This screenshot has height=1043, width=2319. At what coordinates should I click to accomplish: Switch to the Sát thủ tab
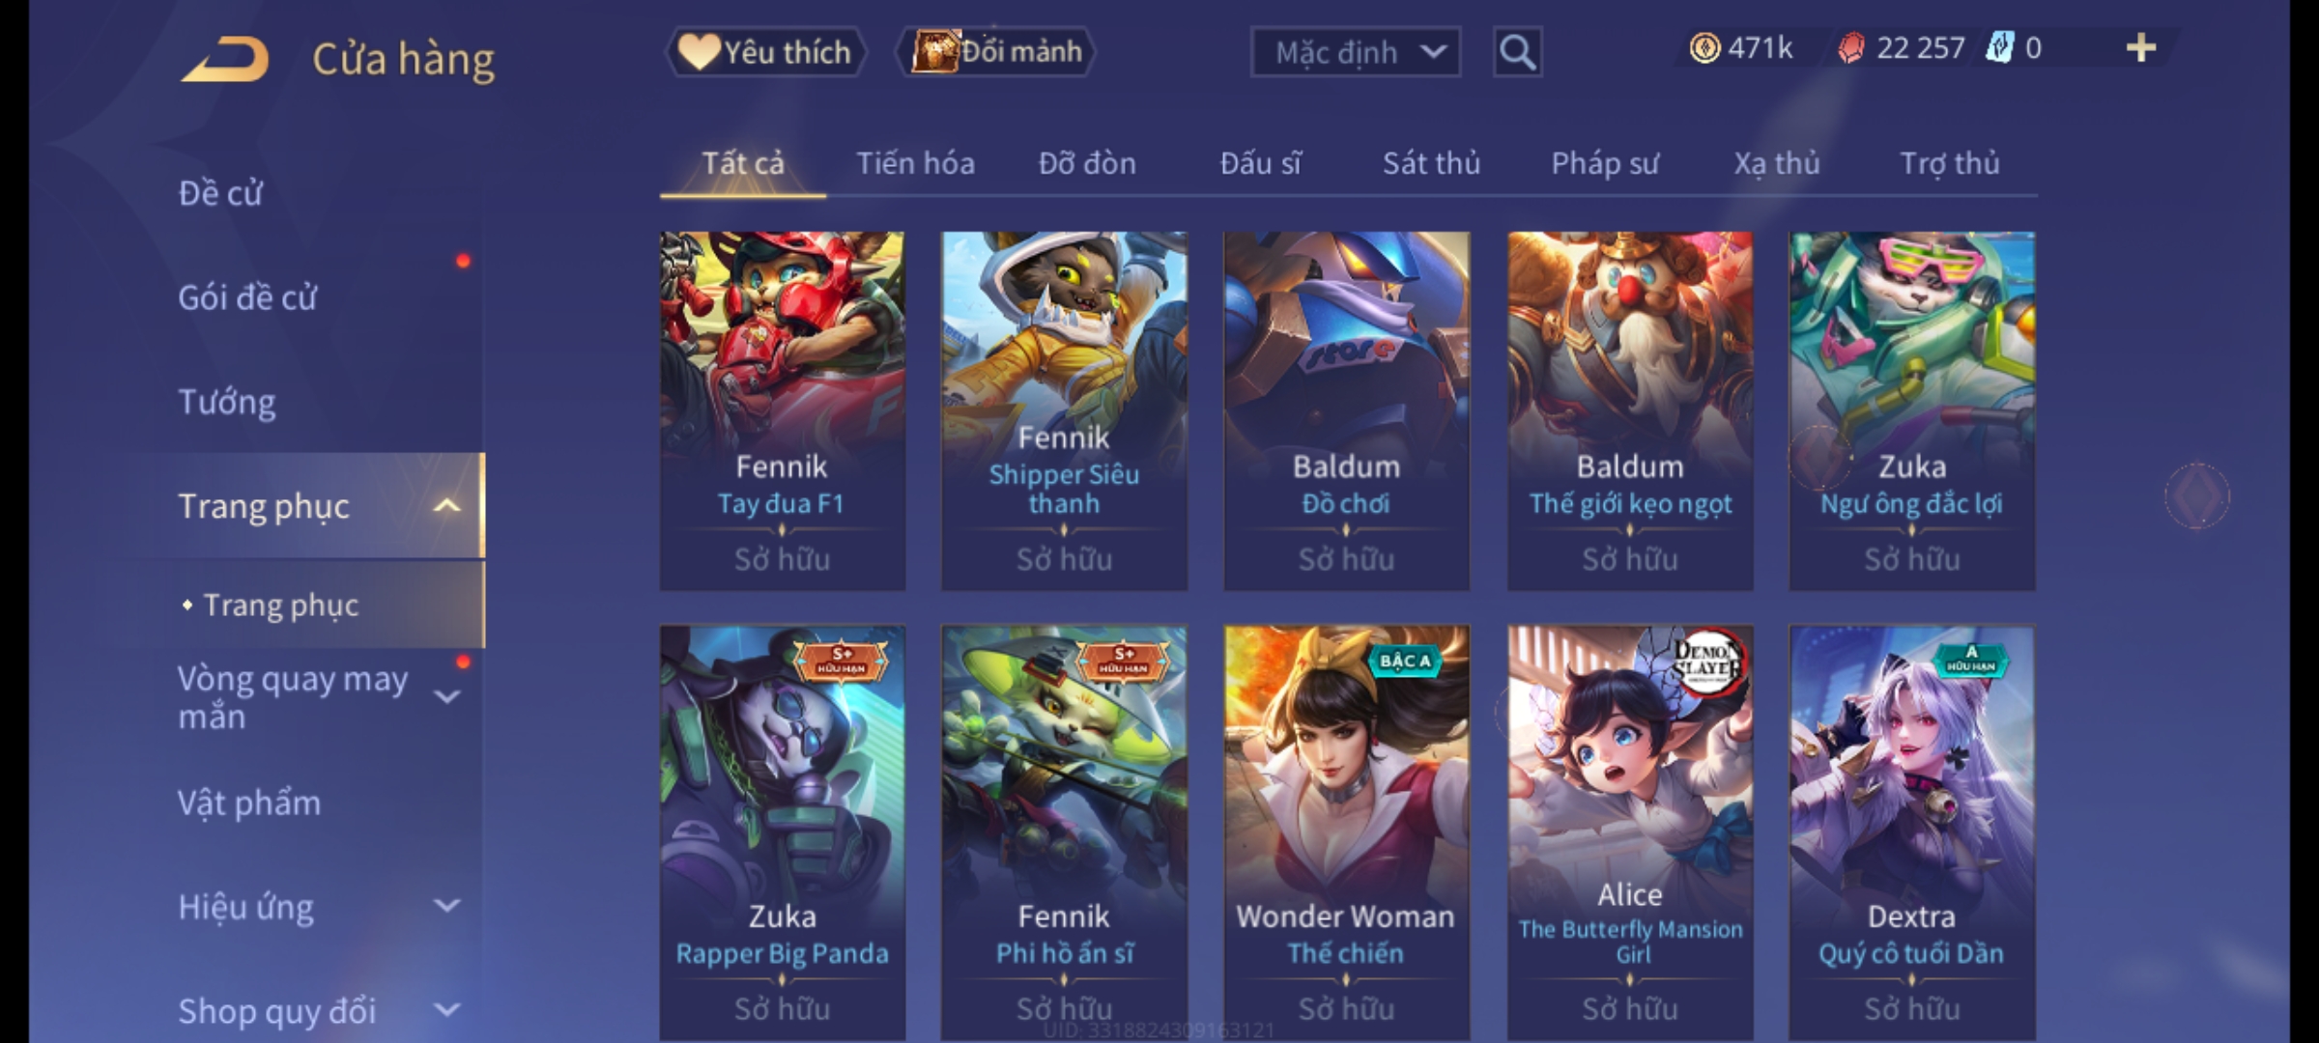(1431, 163)
